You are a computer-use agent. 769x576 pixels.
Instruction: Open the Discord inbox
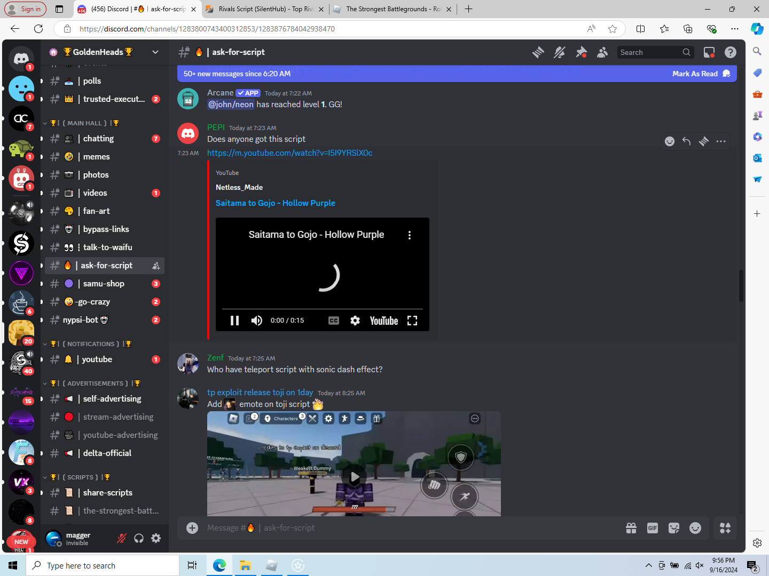(709, 52)
